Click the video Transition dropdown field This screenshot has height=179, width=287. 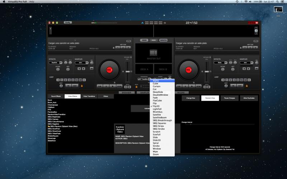[x=144, y=79]
